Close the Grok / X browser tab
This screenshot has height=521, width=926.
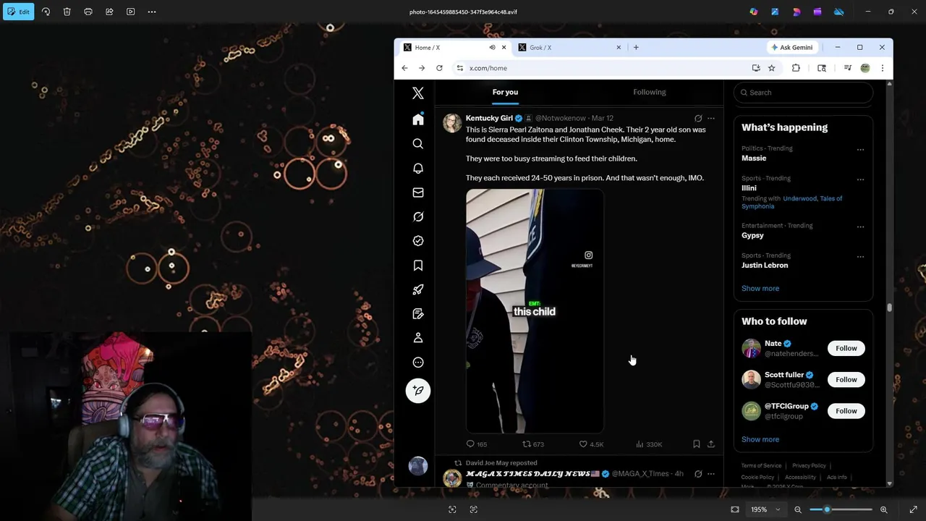619,48
